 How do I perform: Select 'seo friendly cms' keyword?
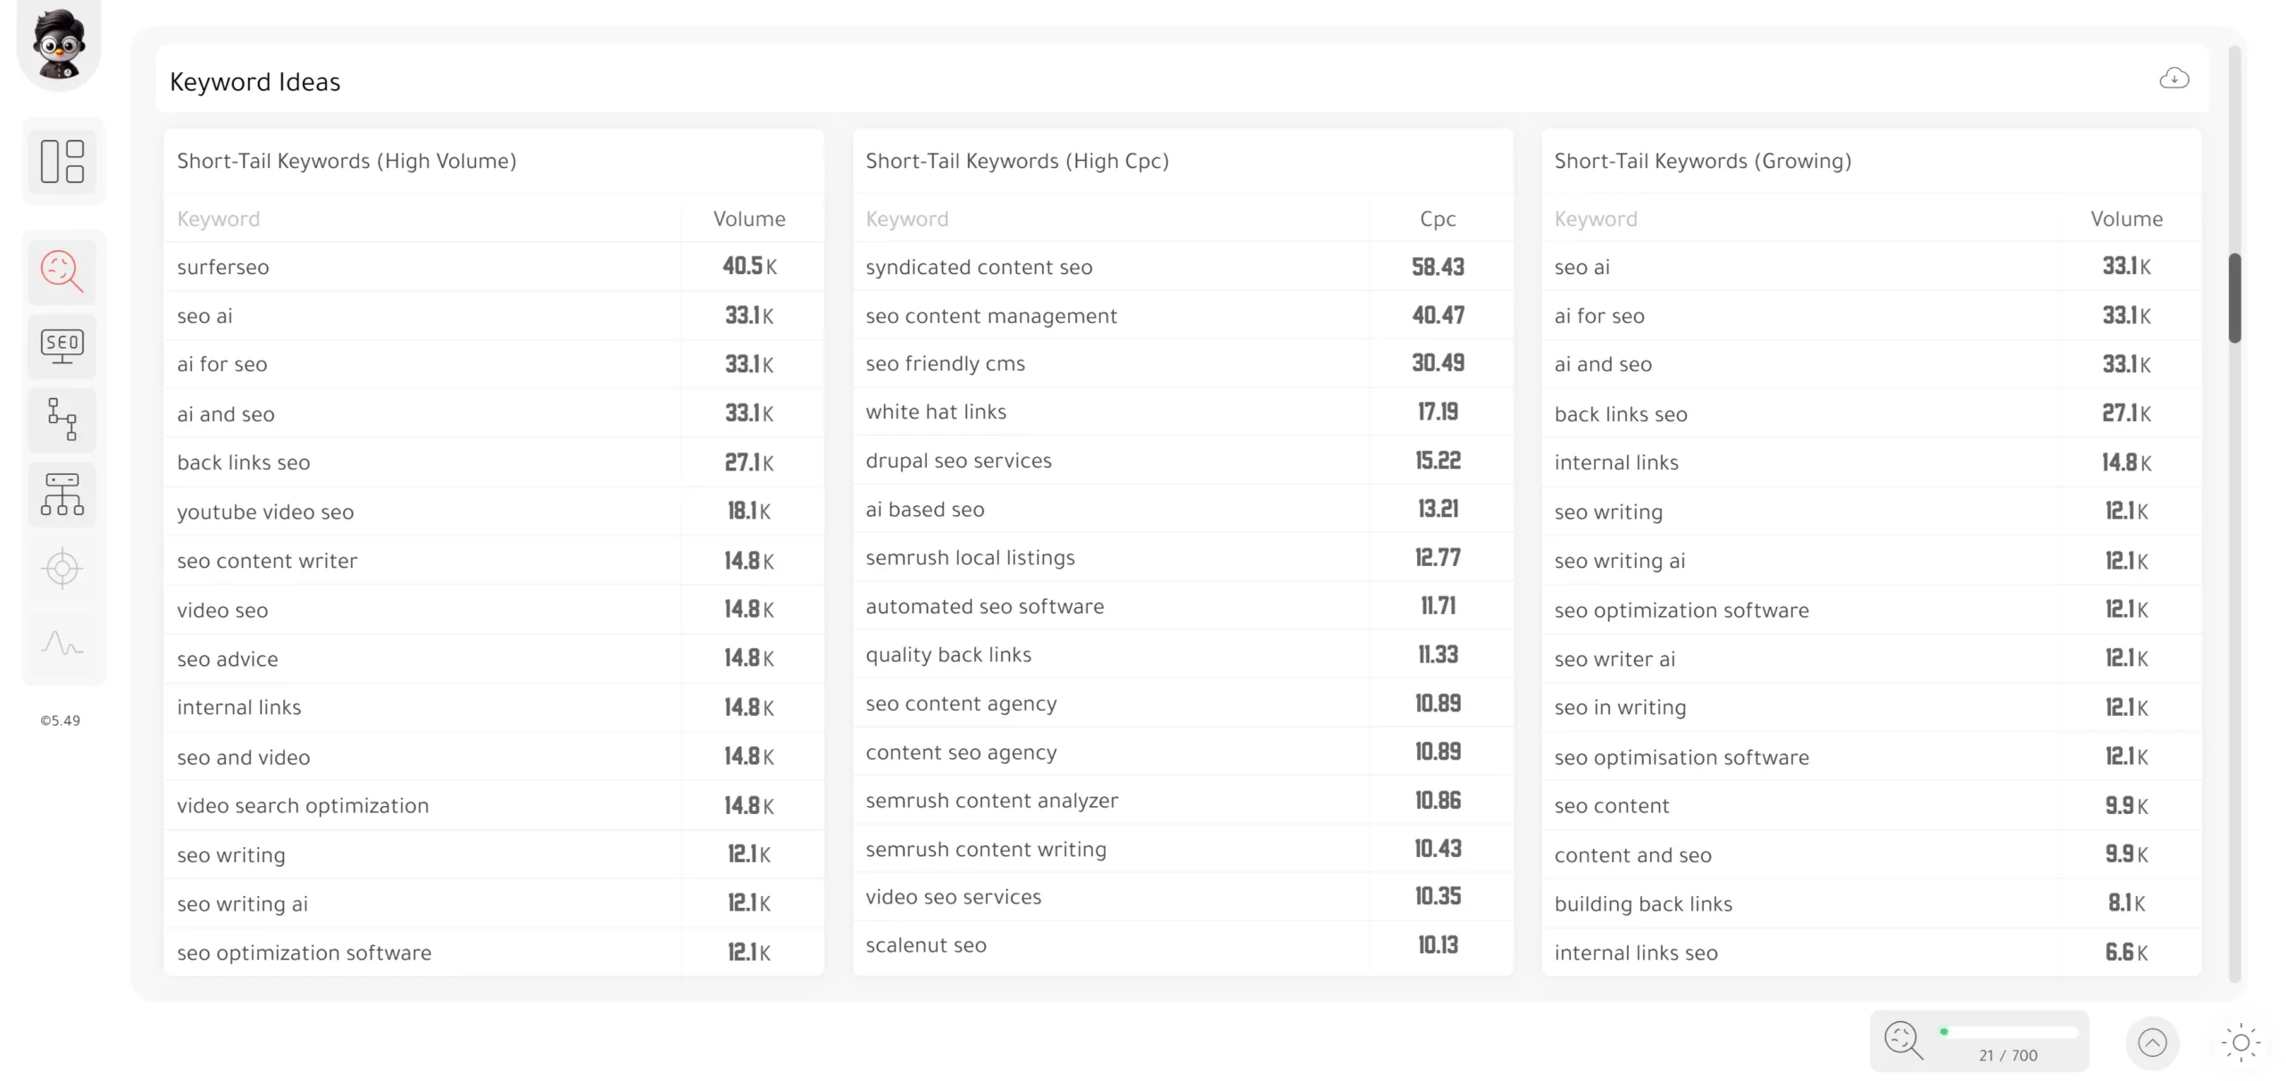[x=945, y=363]
